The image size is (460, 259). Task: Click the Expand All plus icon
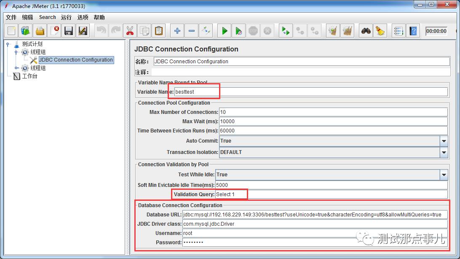[x=177, y=31]
